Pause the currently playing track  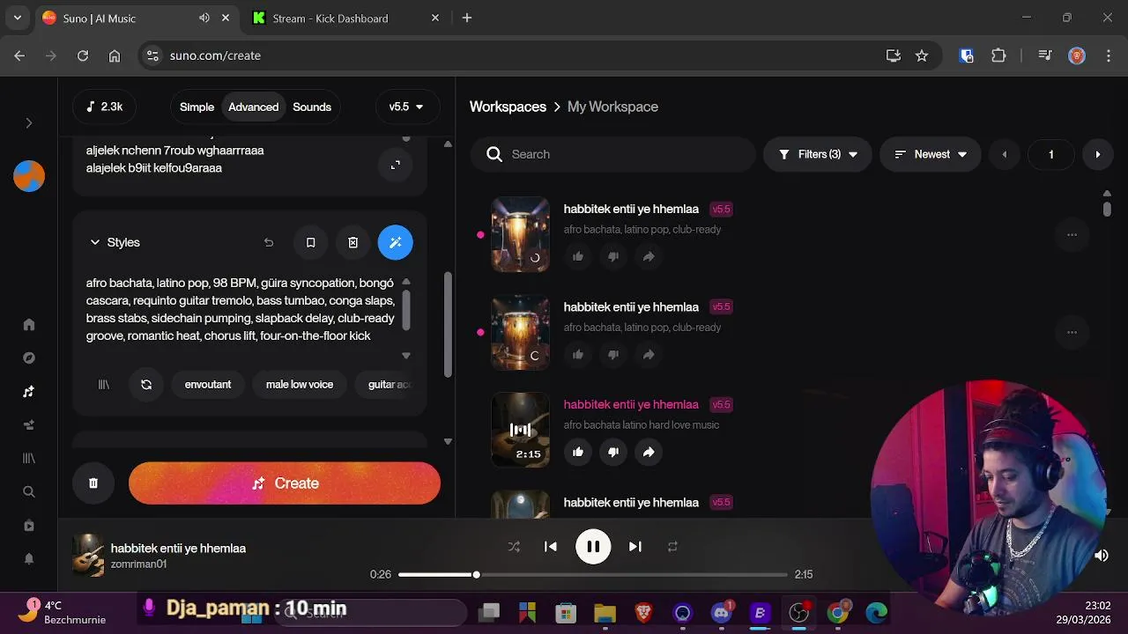593,547
